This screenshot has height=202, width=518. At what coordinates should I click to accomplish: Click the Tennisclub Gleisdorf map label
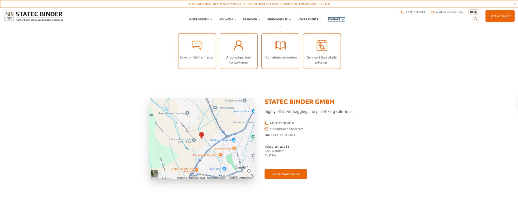[x=243, y=122]
